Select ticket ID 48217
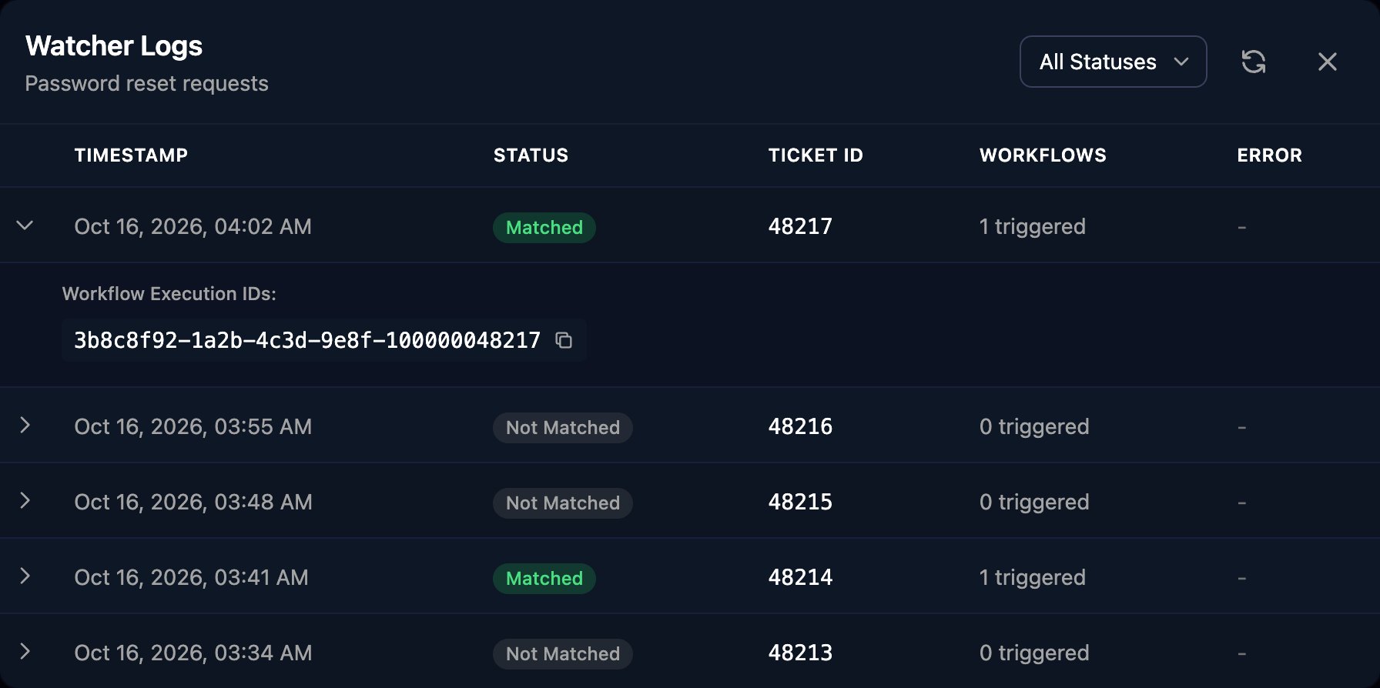The image size is (1380, 688). pos(800,226)
